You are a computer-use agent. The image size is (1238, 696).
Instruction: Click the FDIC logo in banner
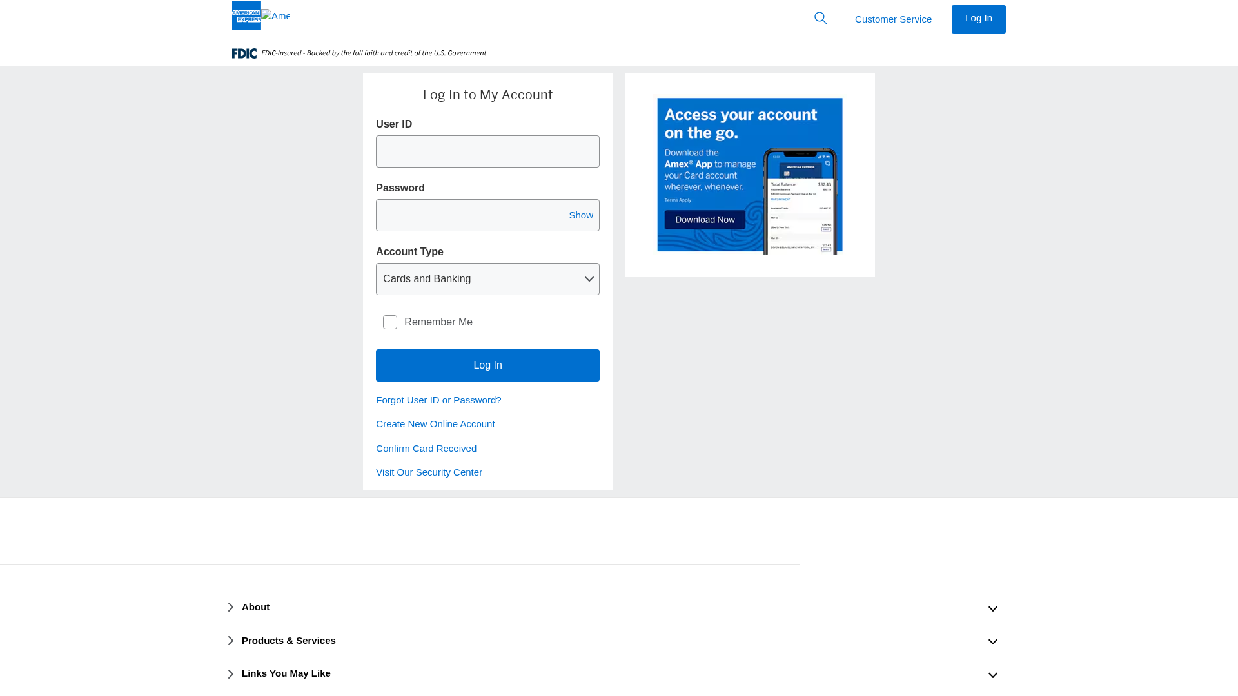click(x=244, y=53)
